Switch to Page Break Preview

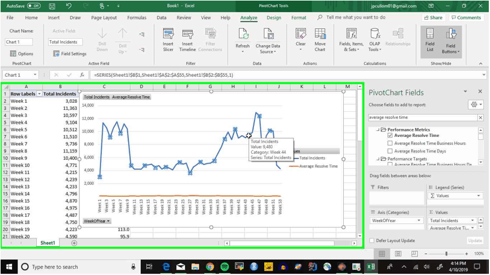pos(414,254)
